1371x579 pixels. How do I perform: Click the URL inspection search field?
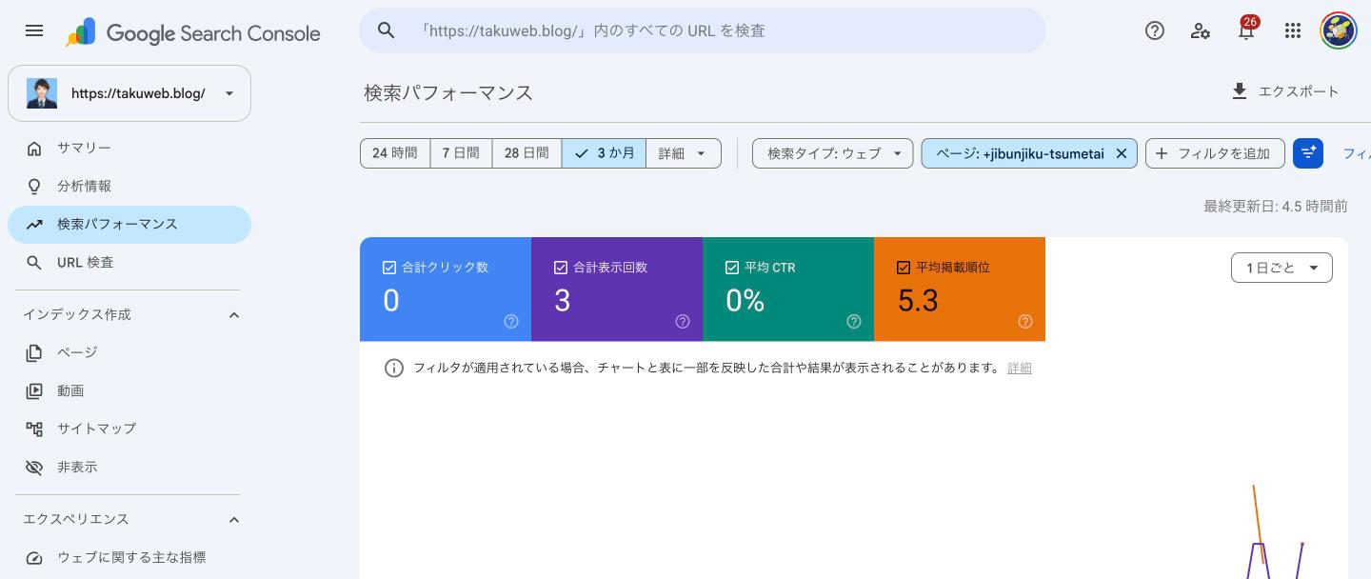(703, 30)
